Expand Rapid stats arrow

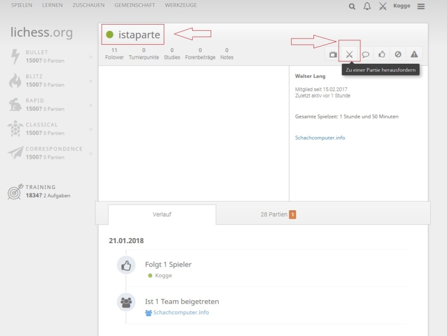click(x=91, y=105)
